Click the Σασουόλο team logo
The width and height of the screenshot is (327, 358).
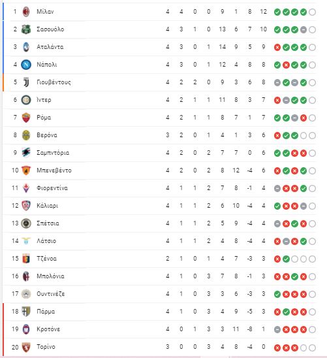tap(26, 29)
